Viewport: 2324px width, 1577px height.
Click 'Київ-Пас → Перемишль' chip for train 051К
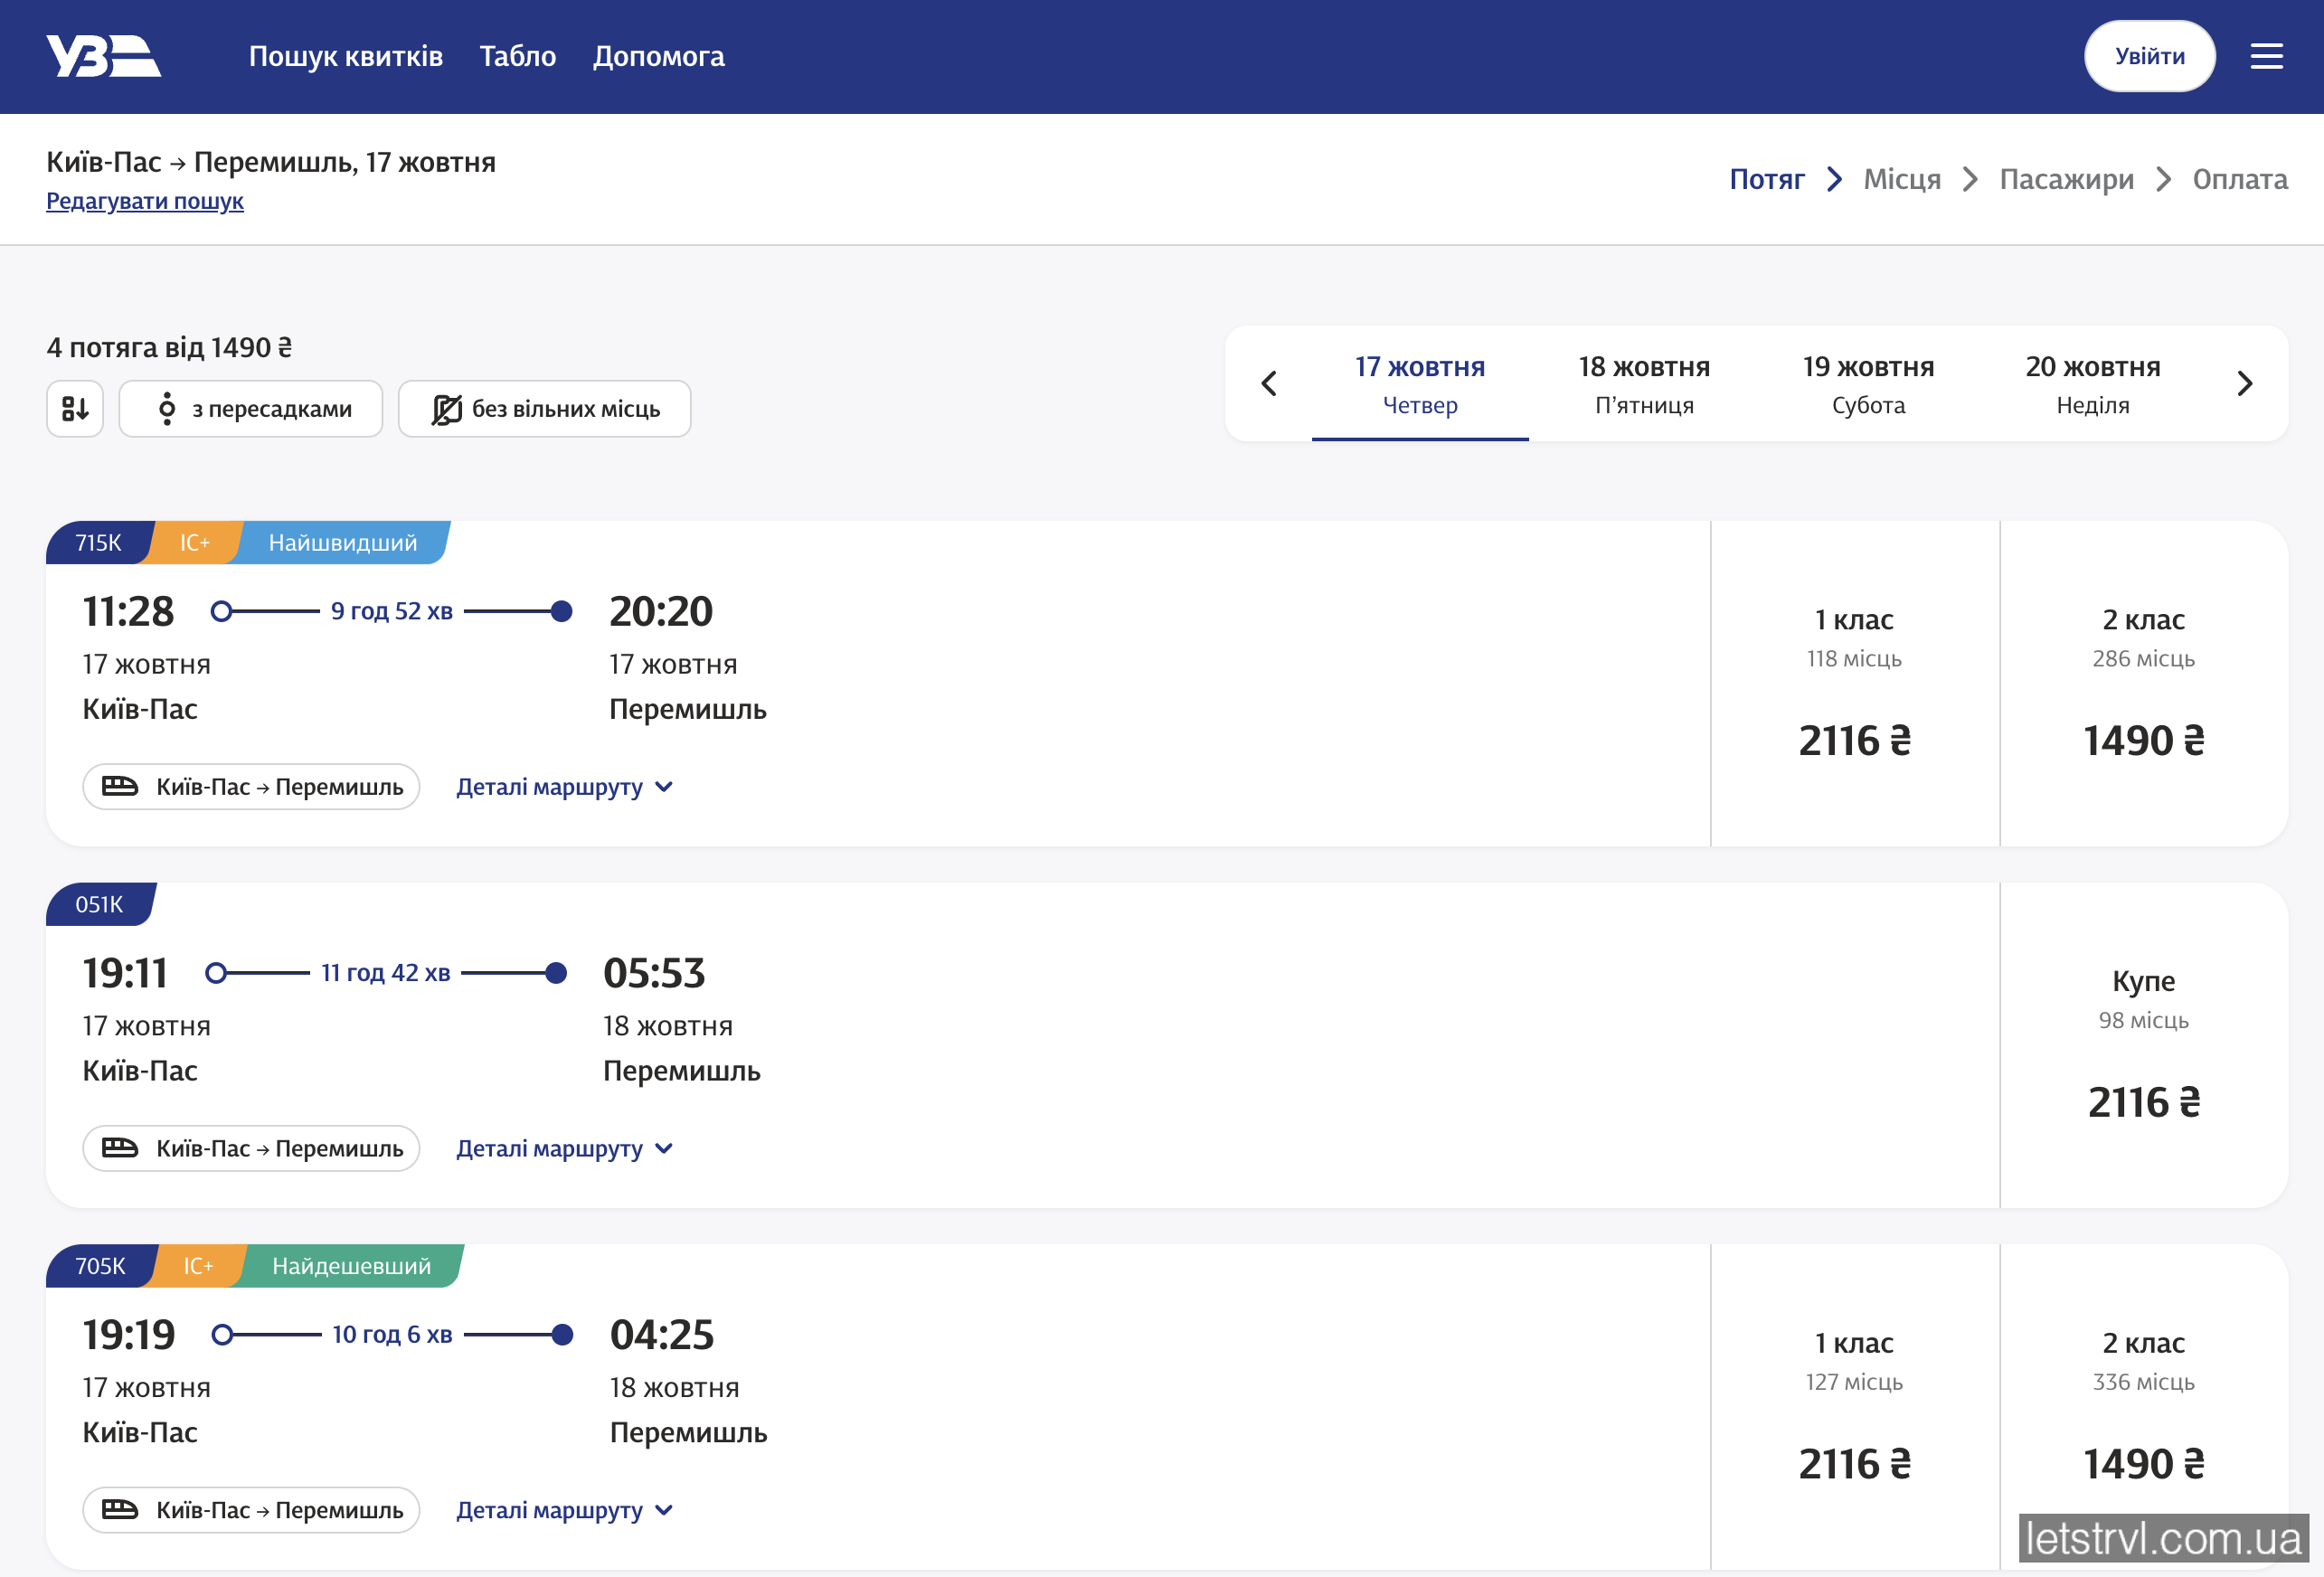pyautogui.click(x=251, y=1149)
